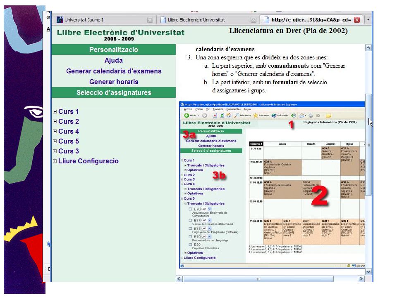Click the page icon on the http://e-ujier tab
Screen dimensions: 397x297
[266, 20]
